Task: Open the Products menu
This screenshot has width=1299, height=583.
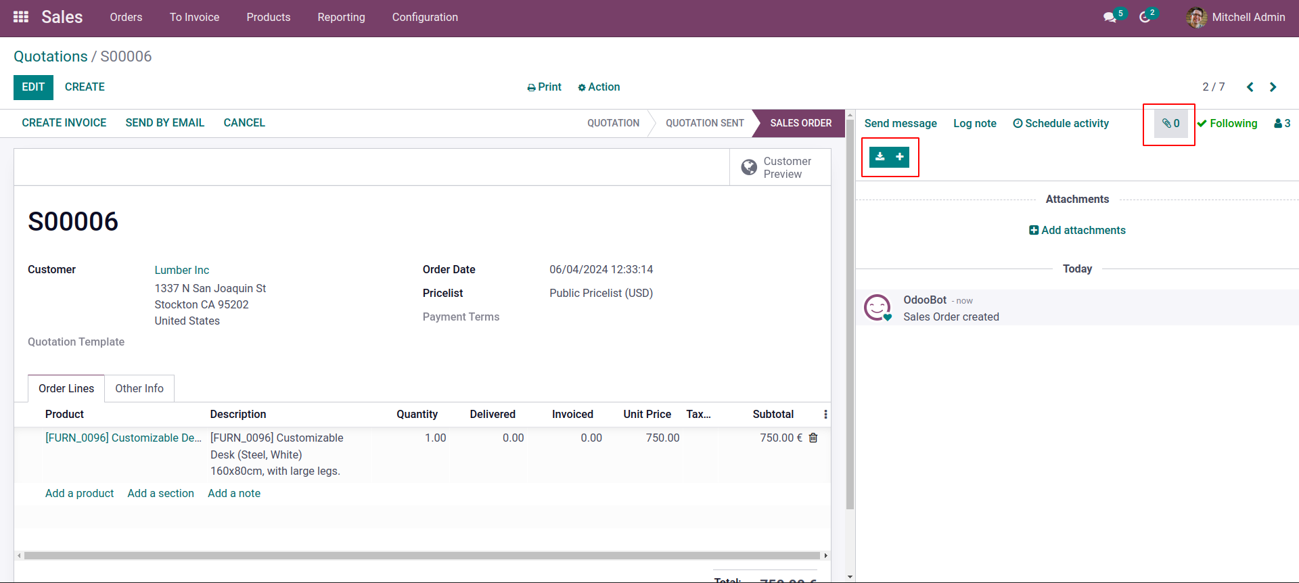Action: (269, 18)
